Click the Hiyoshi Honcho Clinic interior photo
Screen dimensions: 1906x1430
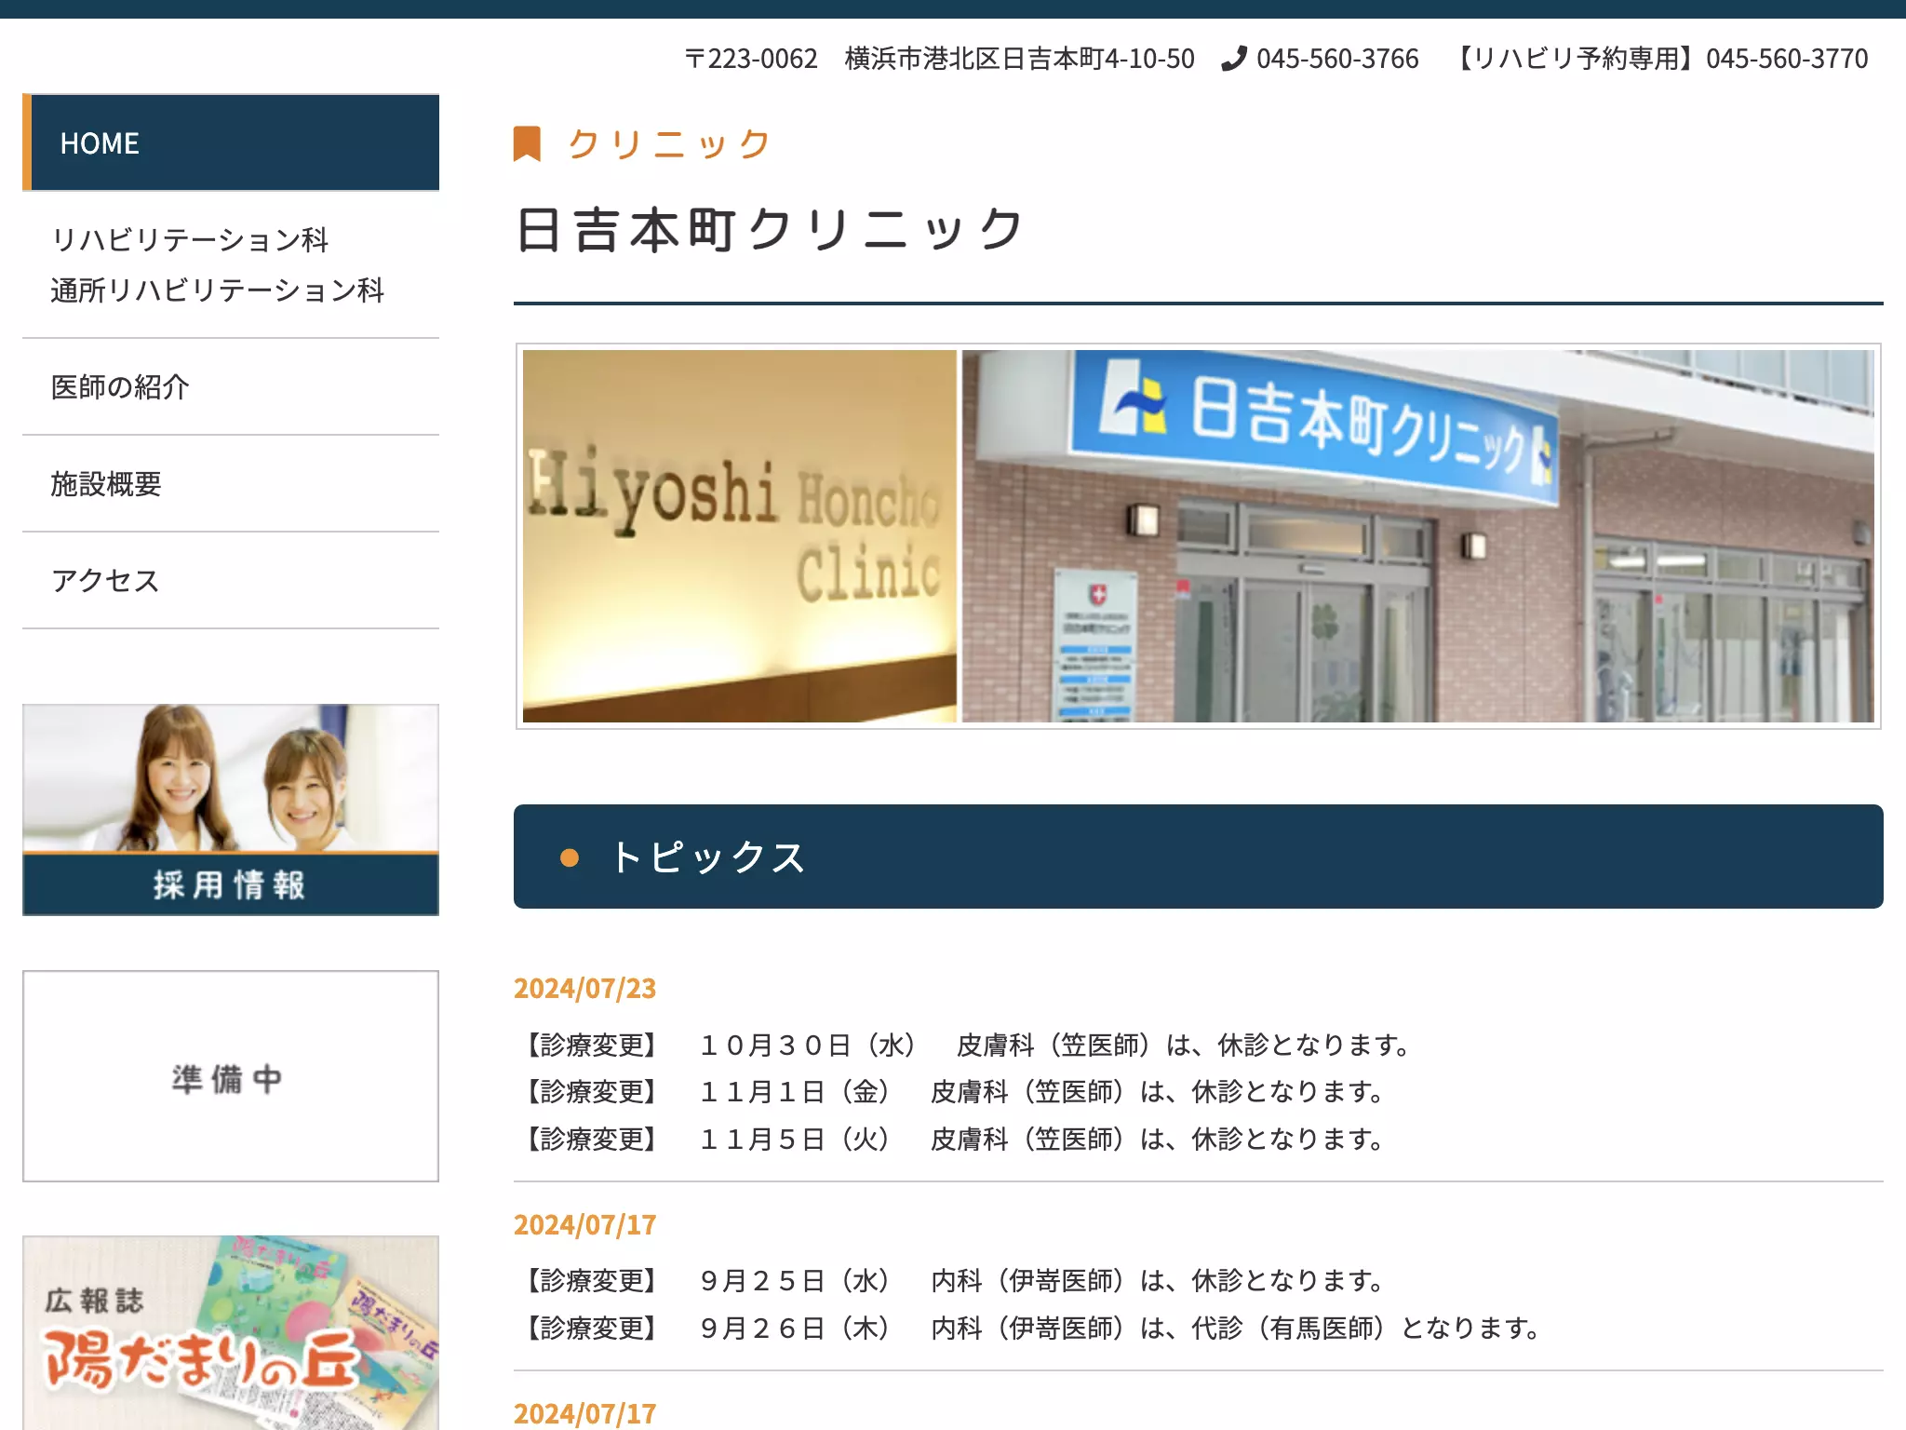click(739, 536)
